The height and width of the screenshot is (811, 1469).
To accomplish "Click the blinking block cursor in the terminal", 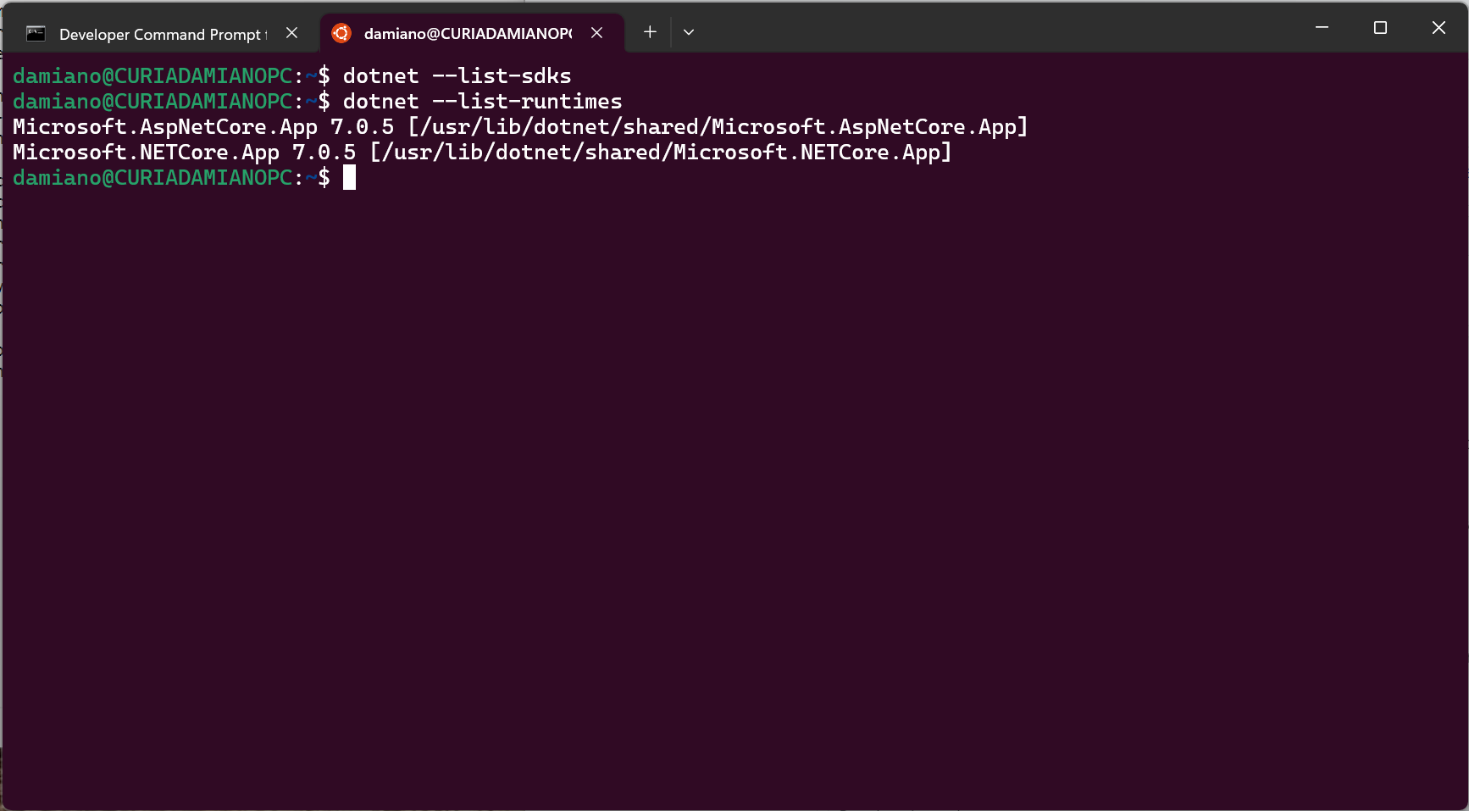I will [x=350, y=177].
